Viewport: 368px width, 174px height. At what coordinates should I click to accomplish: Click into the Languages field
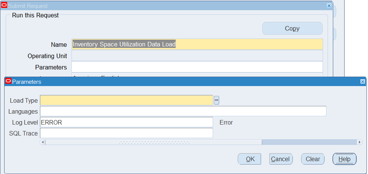[x=183, y=111]
